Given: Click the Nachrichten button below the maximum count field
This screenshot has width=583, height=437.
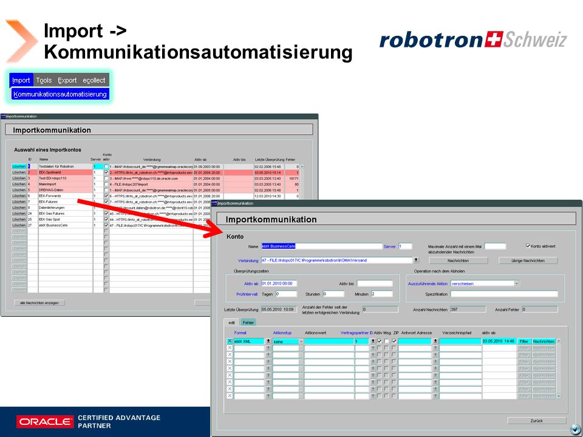Looking at the screenshot, I should tap(458, 261).
